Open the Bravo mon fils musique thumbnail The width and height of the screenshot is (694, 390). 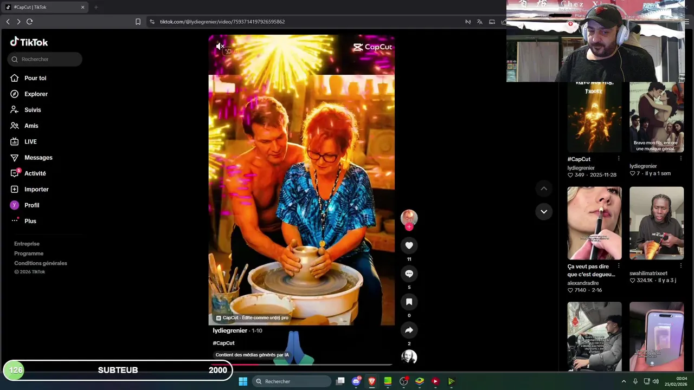pos(657,117)
